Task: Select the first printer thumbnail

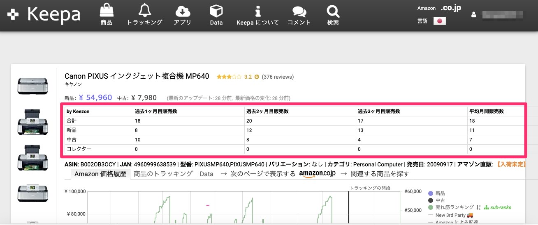Action: pos(33,86)
